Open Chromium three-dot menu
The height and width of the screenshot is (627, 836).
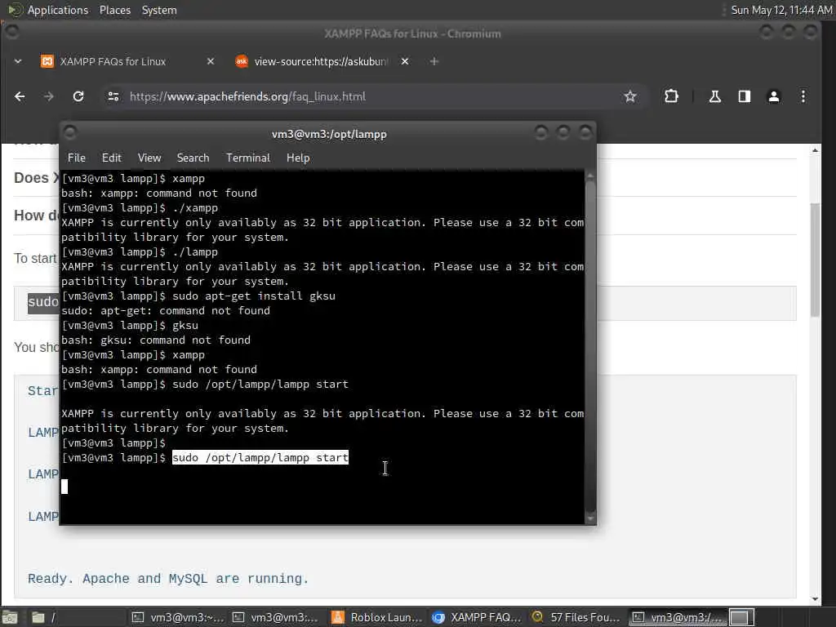(x=803, y=96)
